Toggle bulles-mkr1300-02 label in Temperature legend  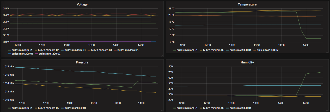[x=268, y=50]
